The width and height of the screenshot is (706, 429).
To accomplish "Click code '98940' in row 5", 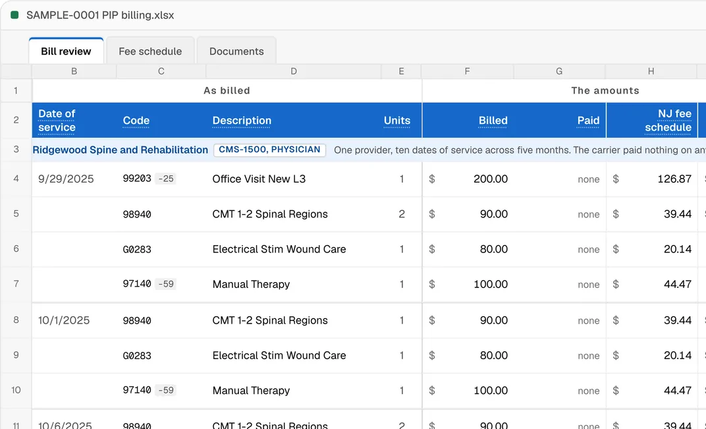I will tap(137, 214).
